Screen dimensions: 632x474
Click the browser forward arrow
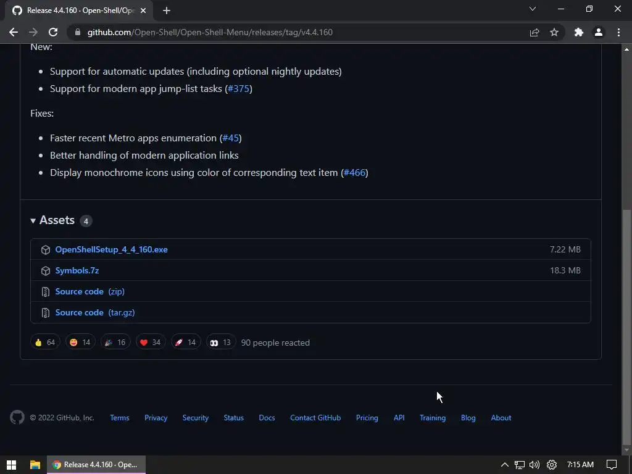pyautogui.click(x=33, y=32)
